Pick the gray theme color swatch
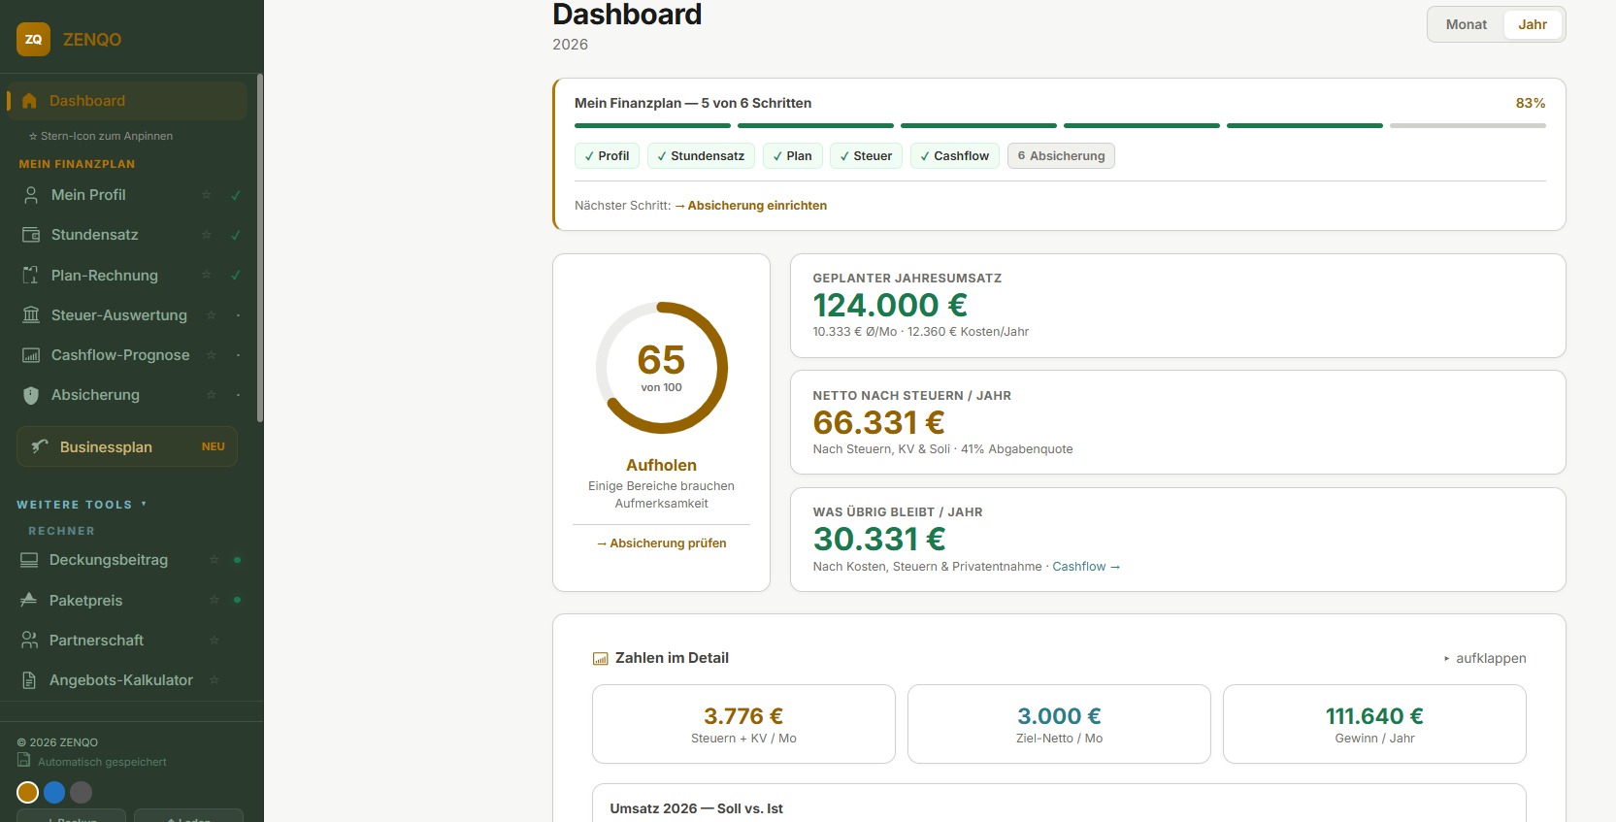The height and width of the screenshot is (822, 1616). (82, 793)
